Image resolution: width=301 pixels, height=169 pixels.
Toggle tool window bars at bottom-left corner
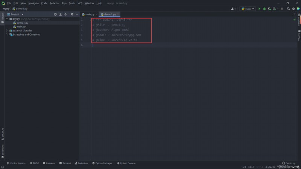3,167
